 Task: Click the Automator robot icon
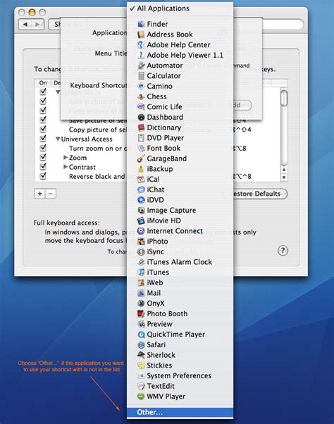point(141,66)
